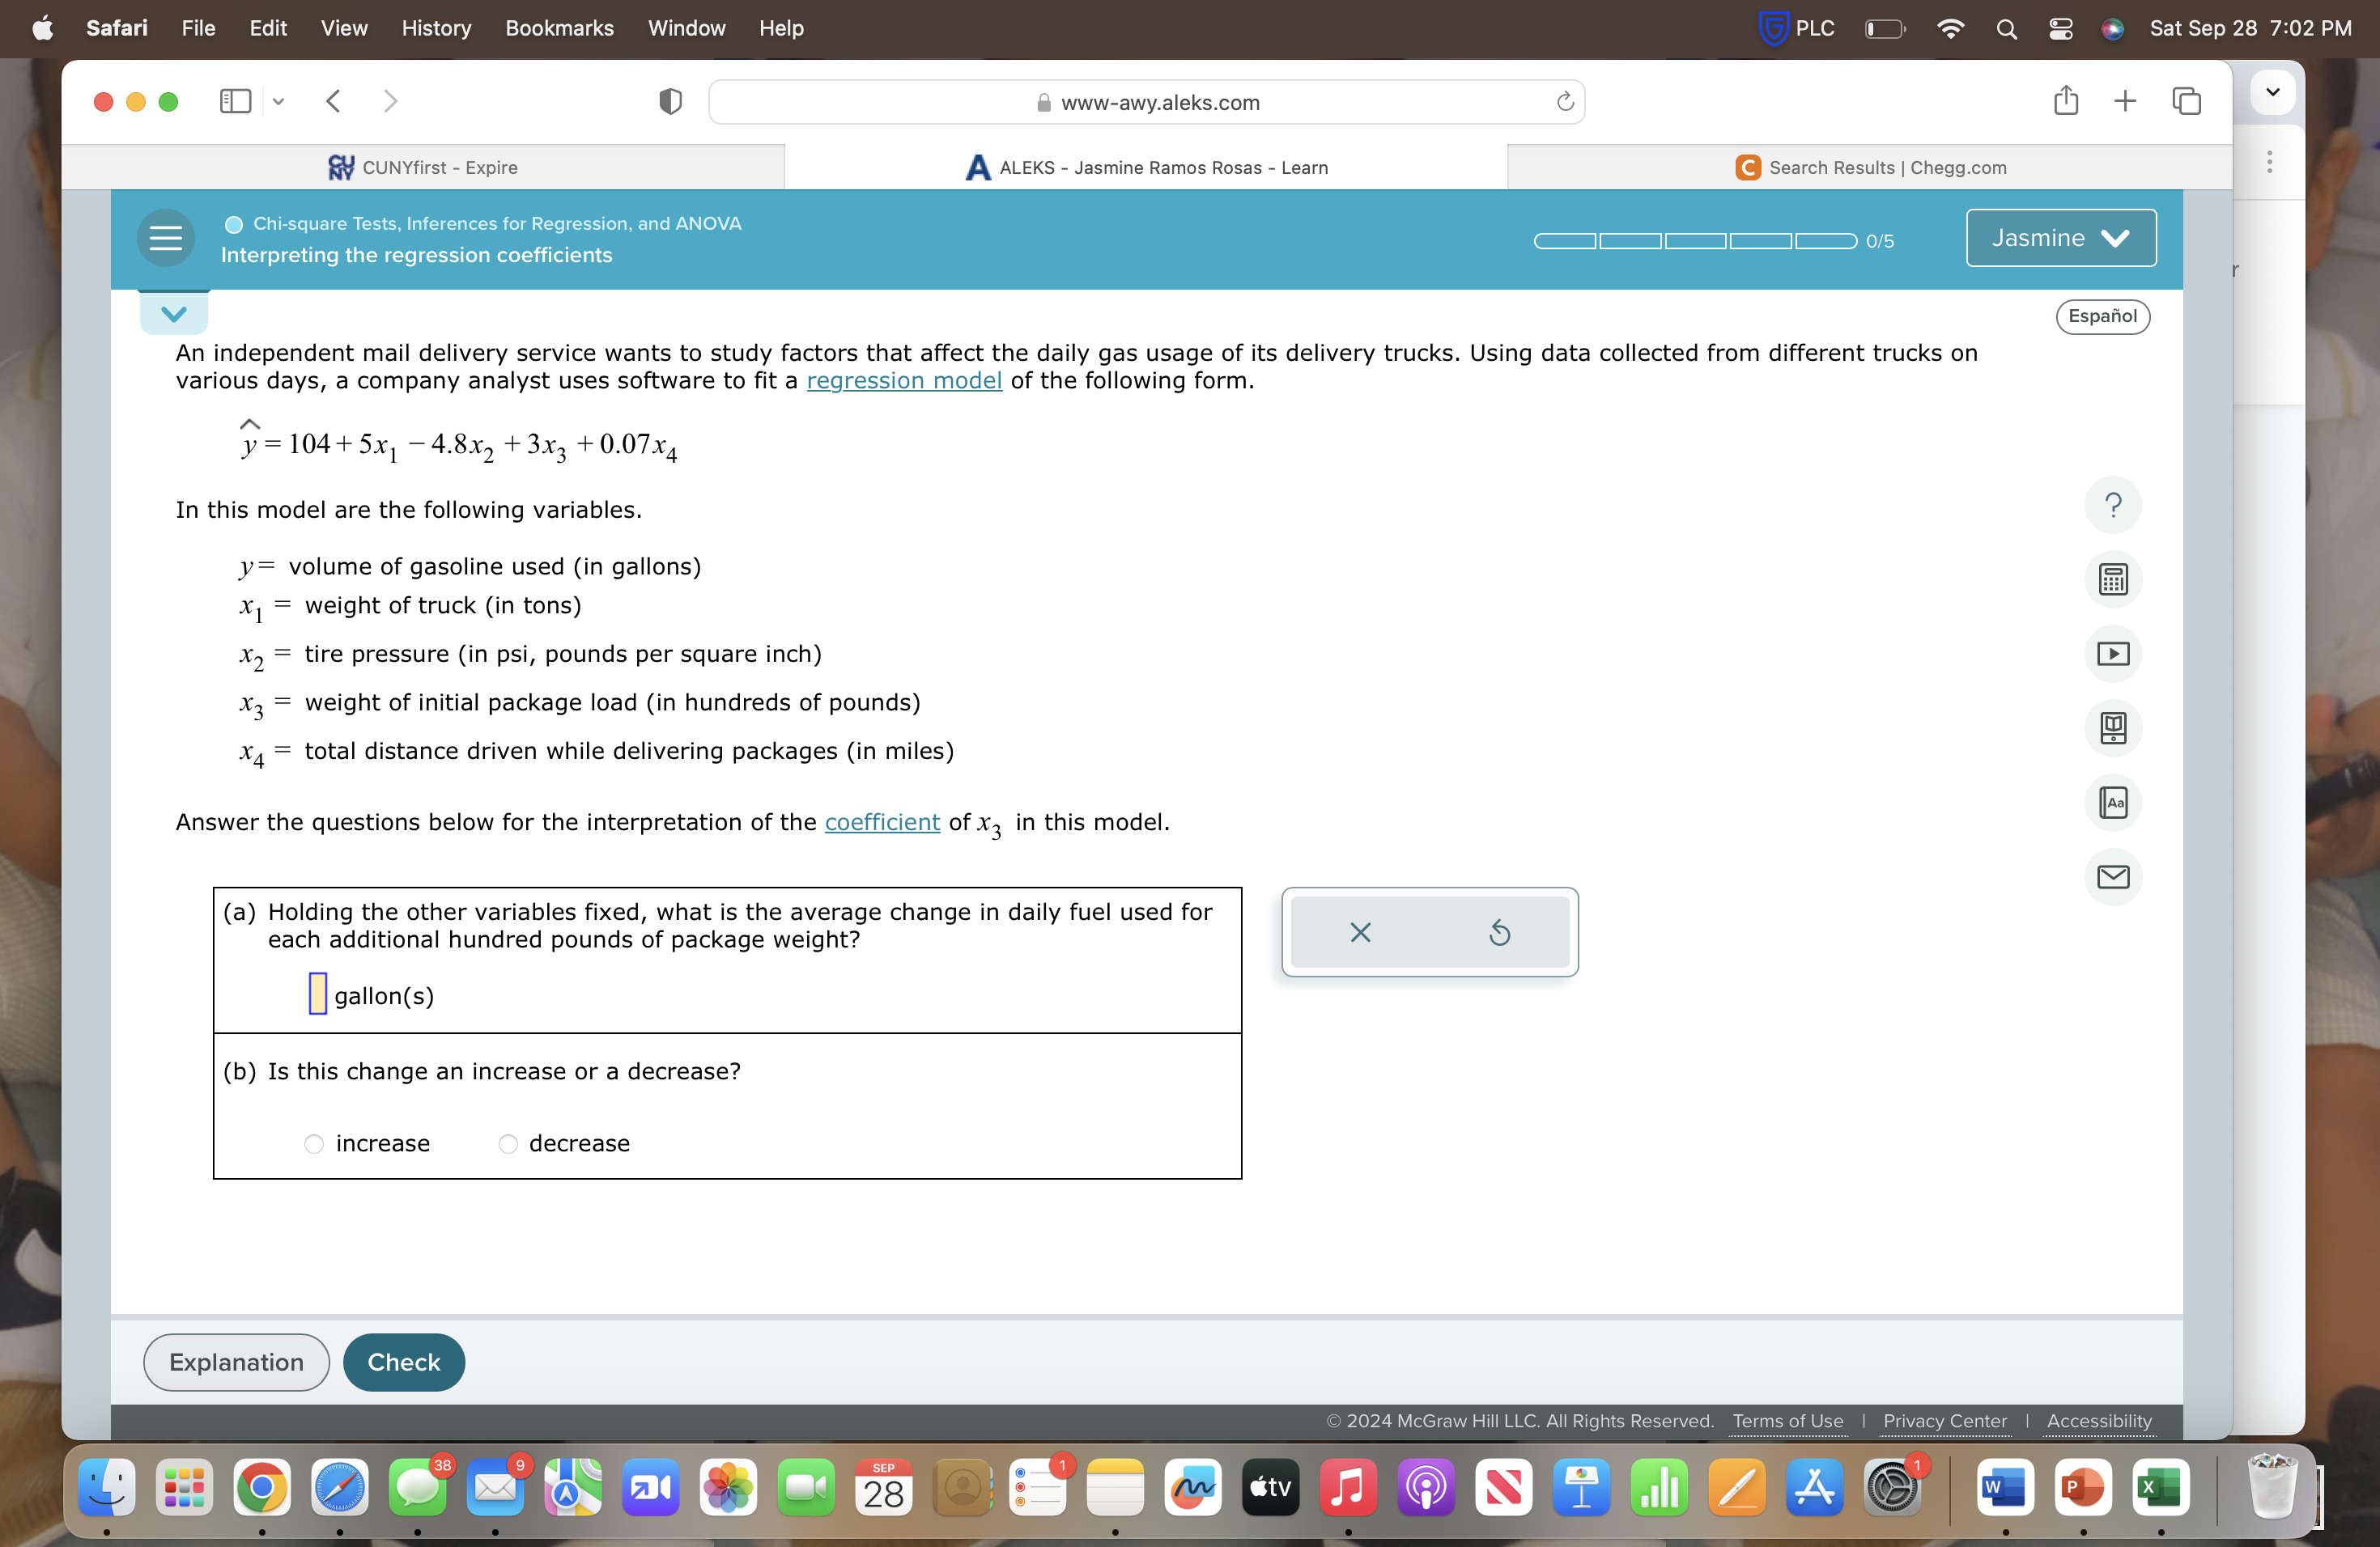
Task: Clear the answer with the X icon
Action: [1359, 931]
